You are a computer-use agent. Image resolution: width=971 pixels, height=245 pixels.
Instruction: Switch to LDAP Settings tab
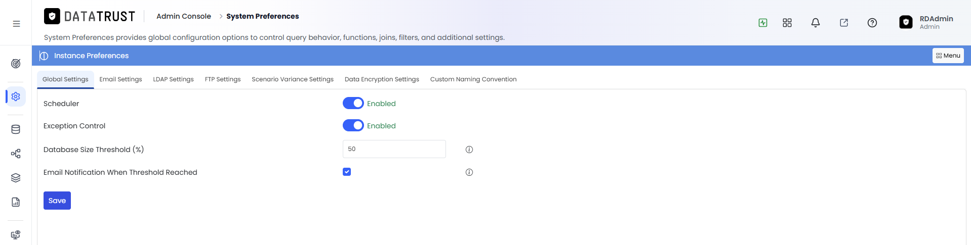click(173, 79)
